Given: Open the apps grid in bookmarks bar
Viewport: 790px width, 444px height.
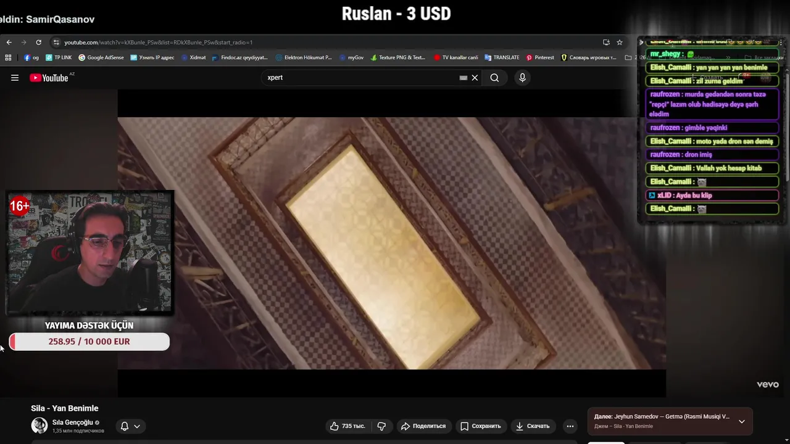Looking at the screenshot, I should (x=8, y=57).
